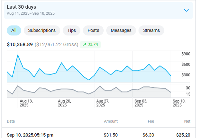Viewport: 197px width, 138px height.
Task: Switch to the Subscriptions filter
Action: point(42,30)
